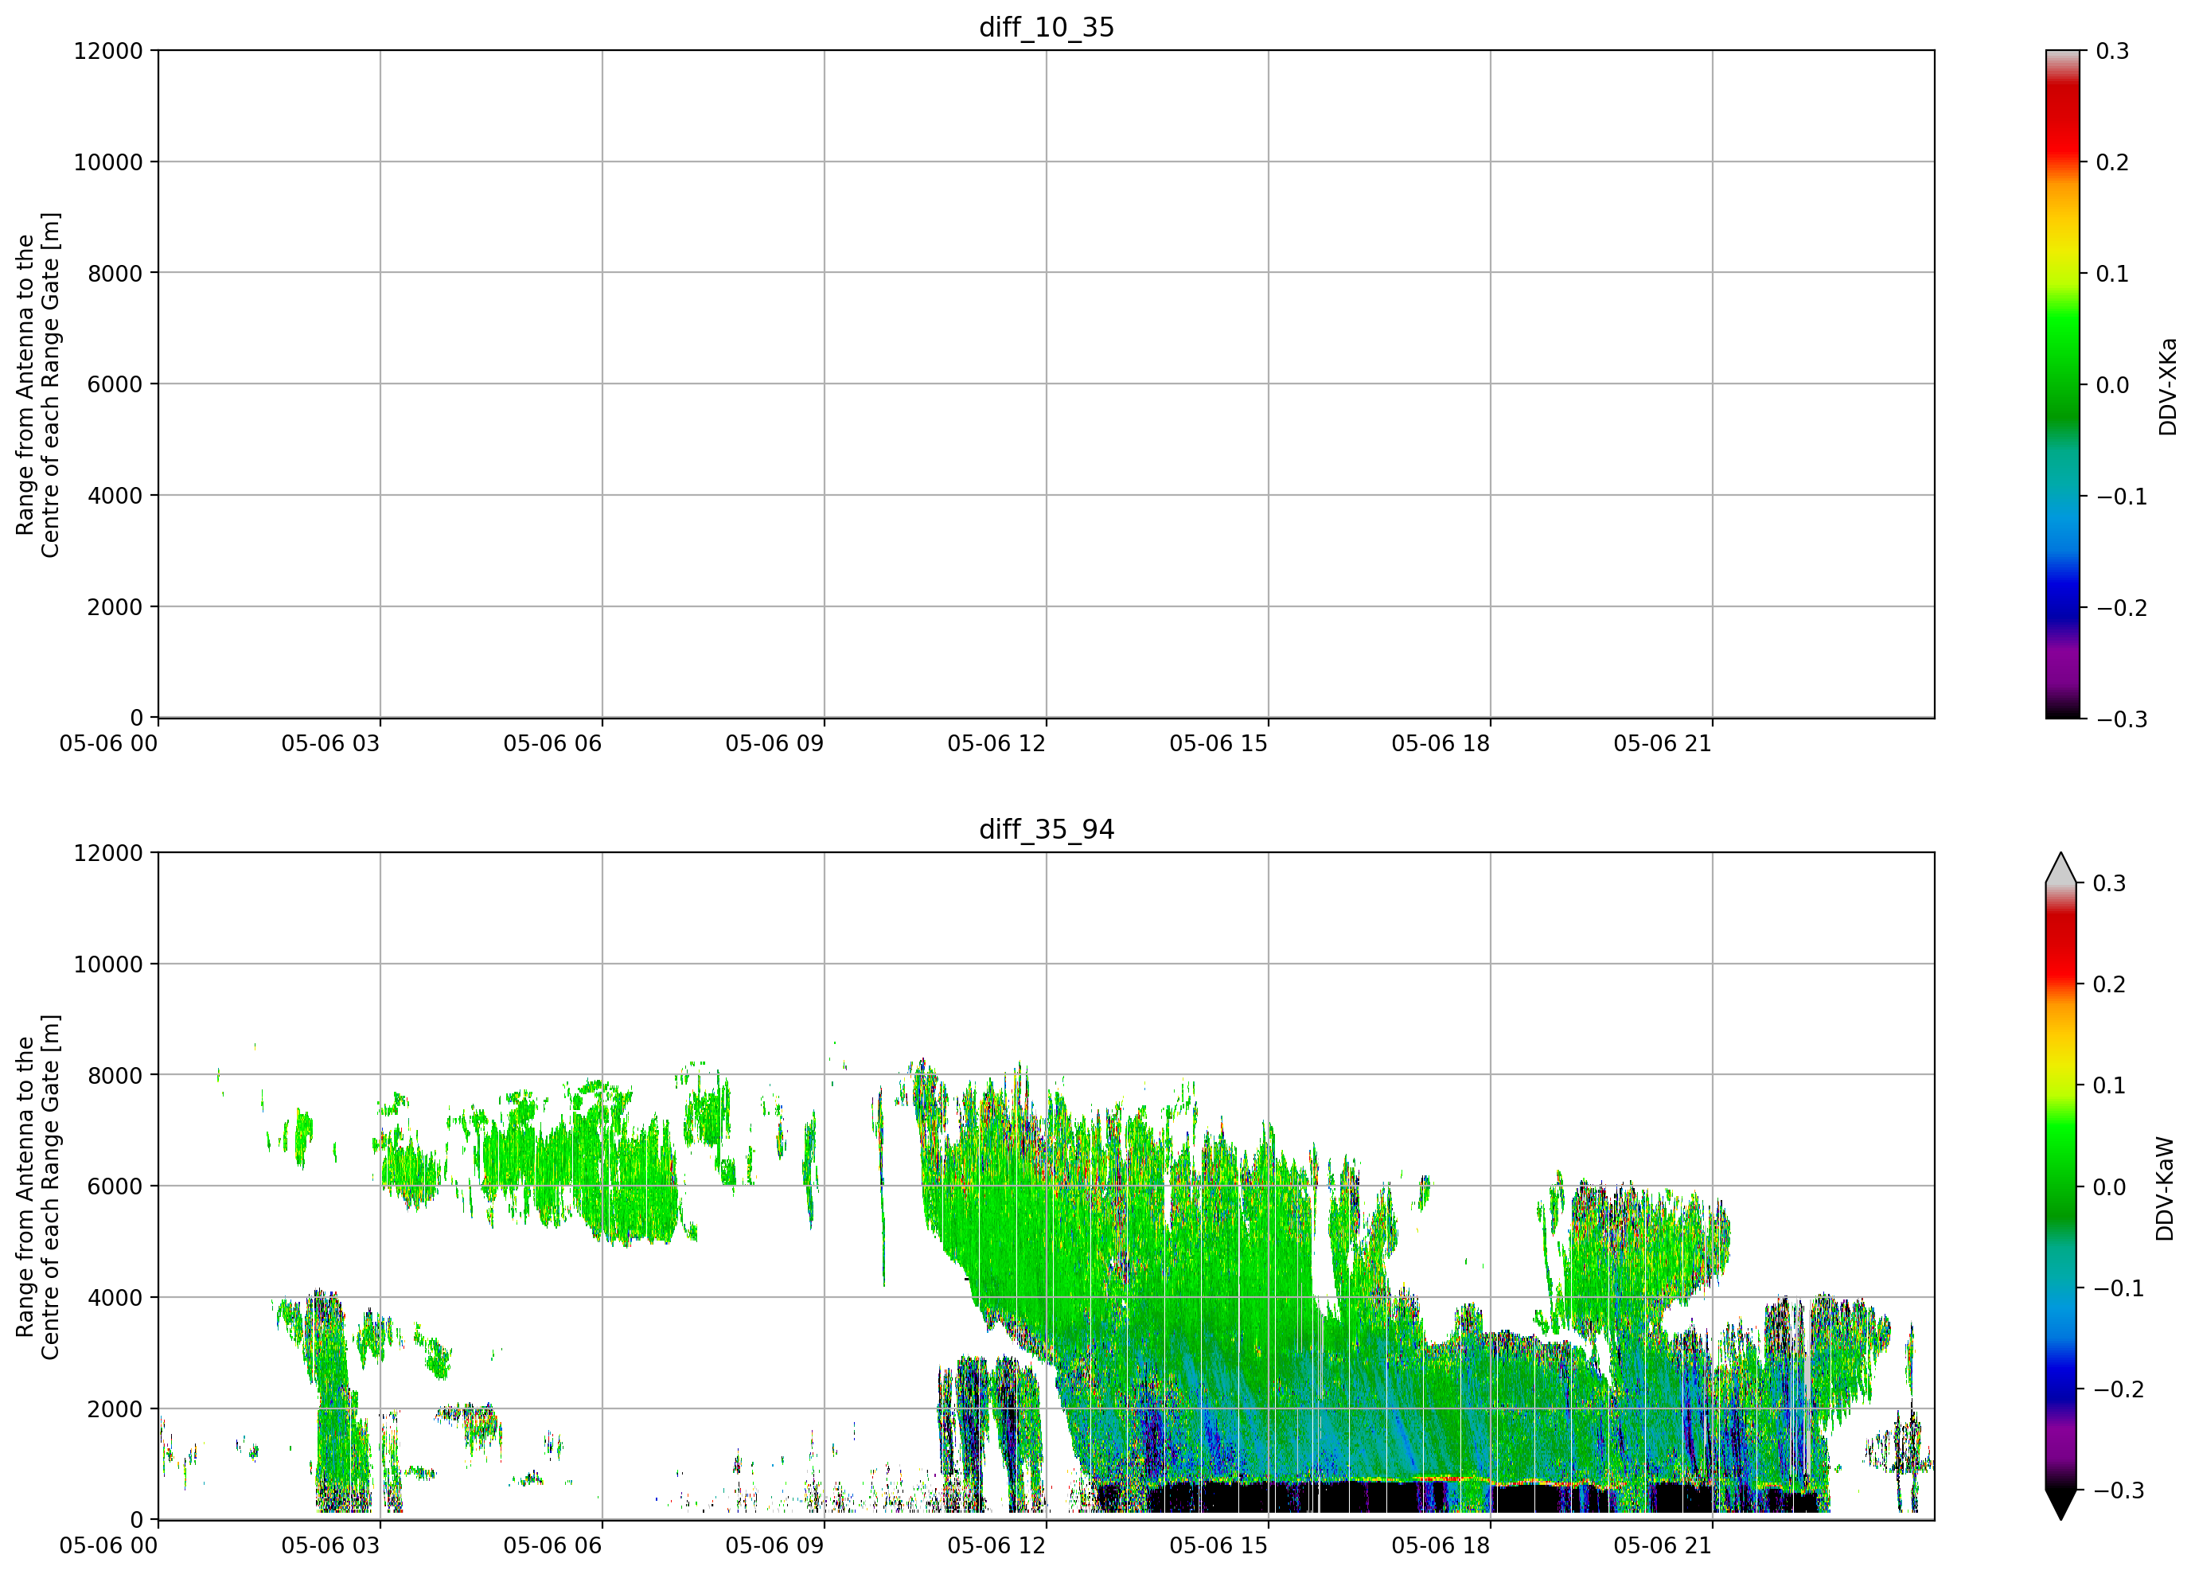The height and width of the screenshot is (1574, 2195).
Task: Click the DDV-XKa colorbar label
Action: click(2168, 386)
